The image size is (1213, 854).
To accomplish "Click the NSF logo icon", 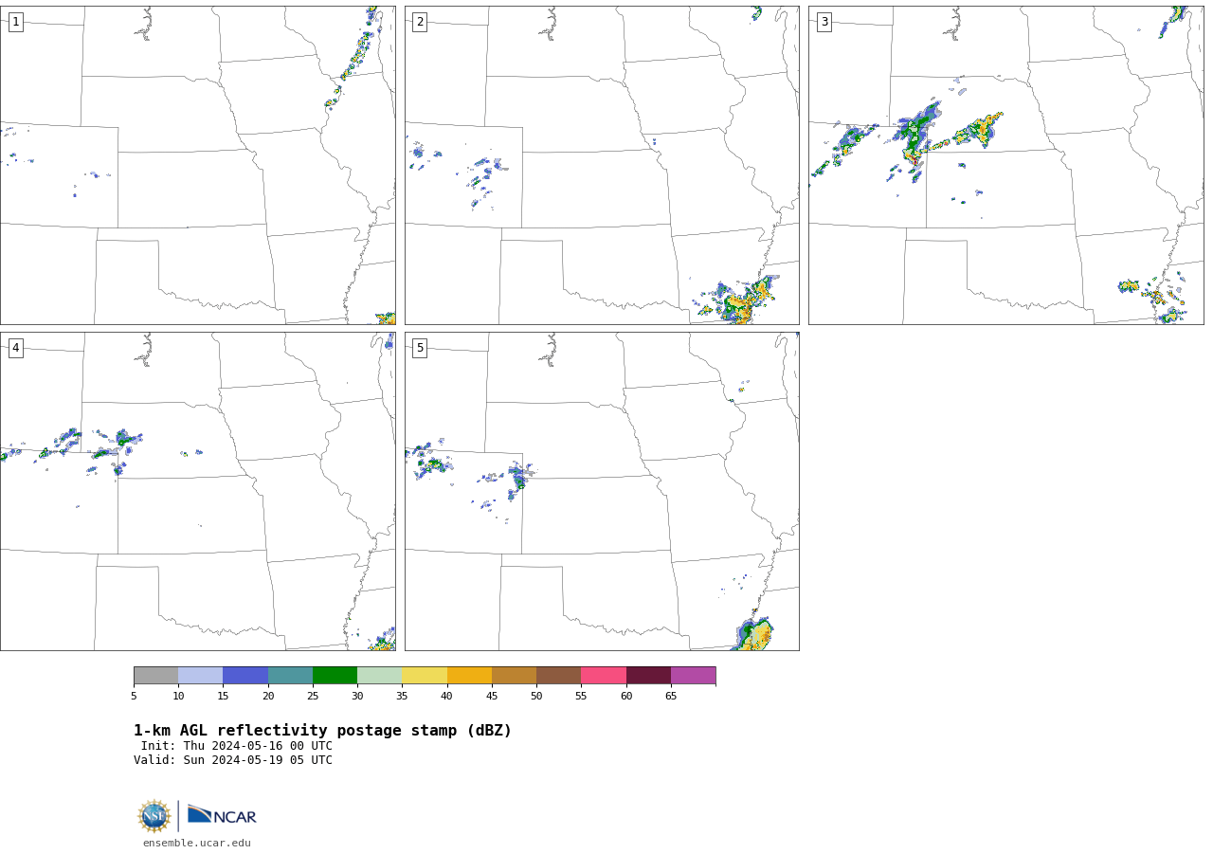I will (154, 816).
